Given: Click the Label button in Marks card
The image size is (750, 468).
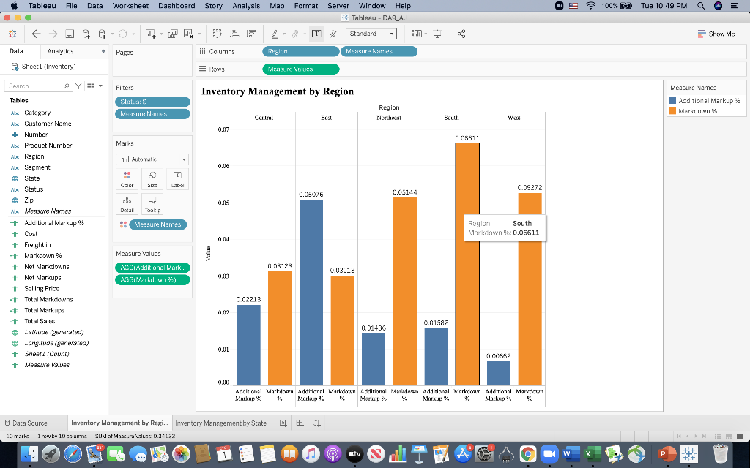Looking at the screenshot, I should tap(177, 178).
